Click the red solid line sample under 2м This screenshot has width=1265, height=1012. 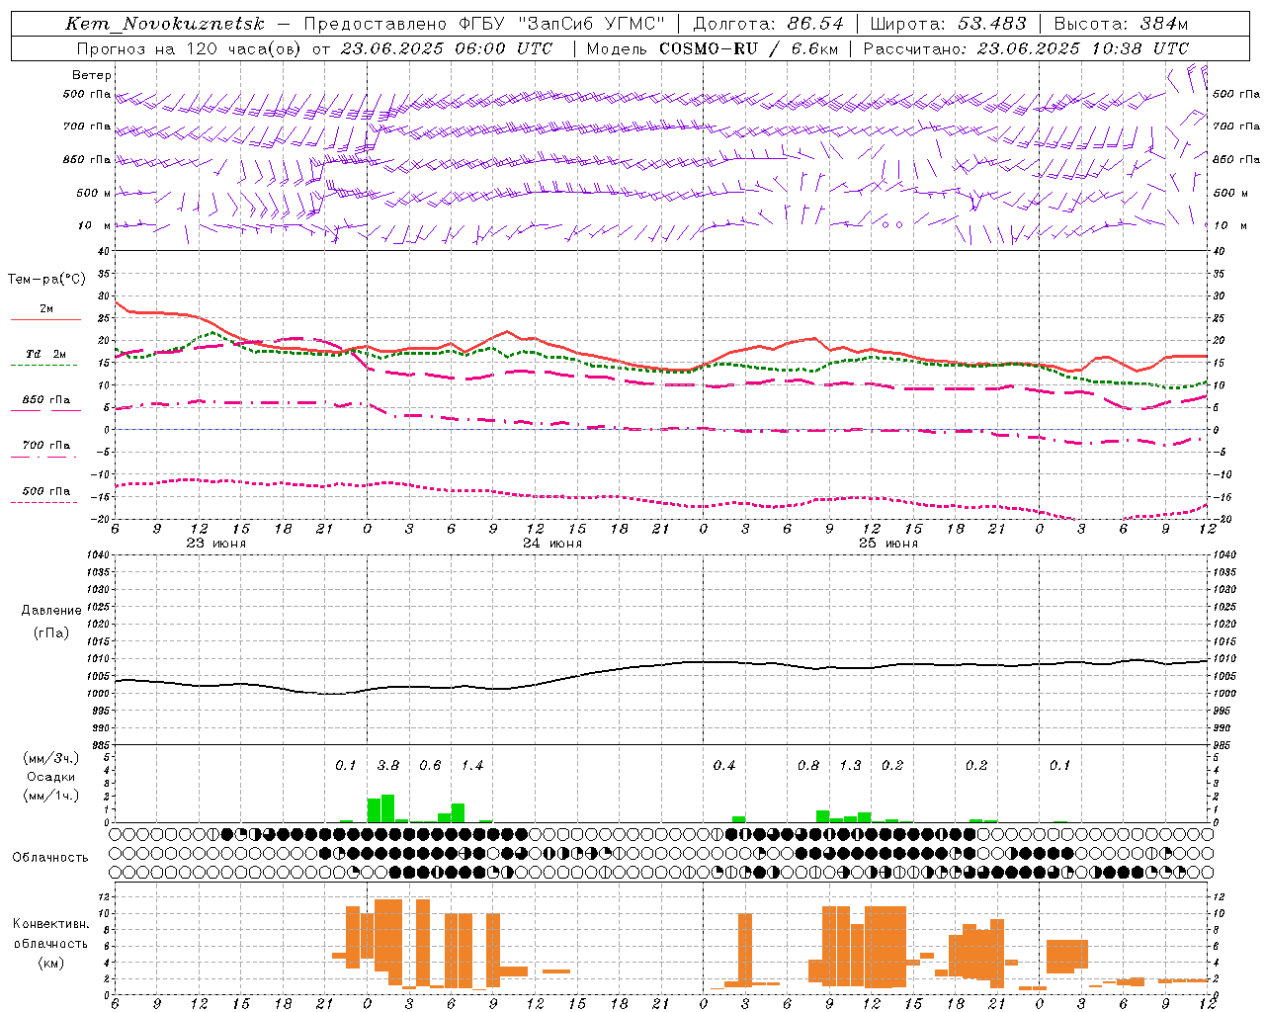click(45, 319)
